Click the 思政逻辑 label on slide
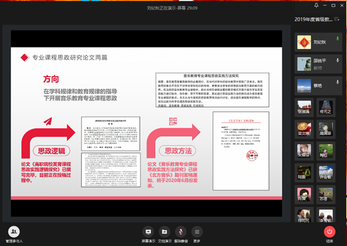 pyautogui.click(x=51, y=151)
